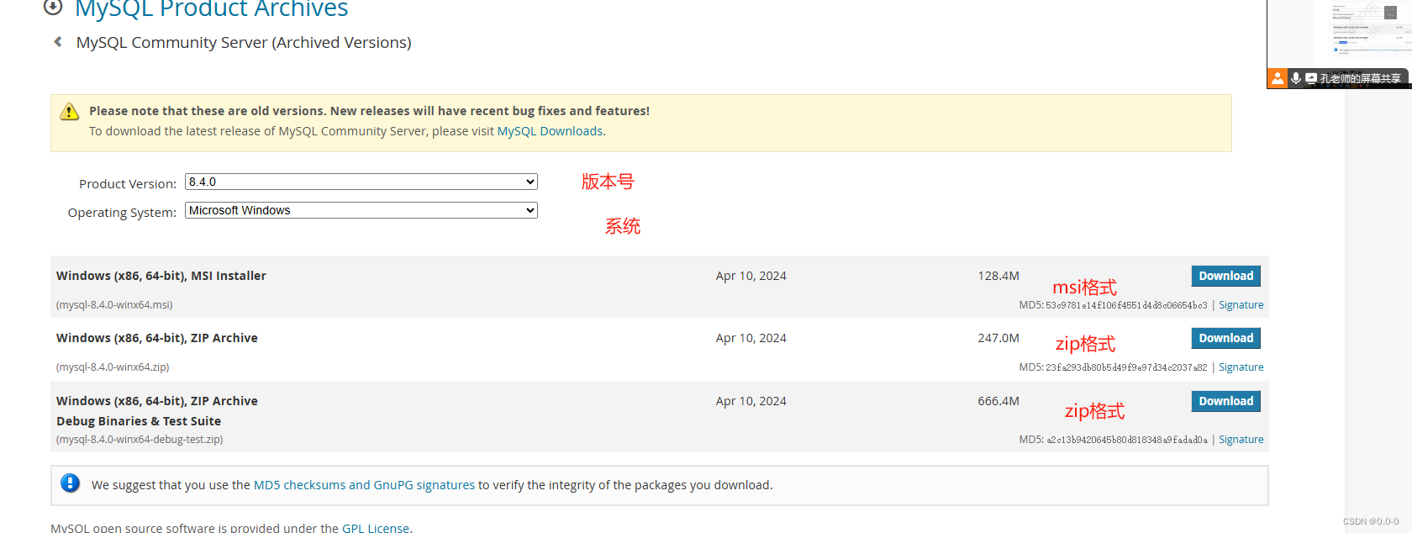Image resolution: width=1412 pixels, height=533 pixels.
Task: Download the Debug Binaries & Test Suite ZIP
Action: tap(1225, 401)
